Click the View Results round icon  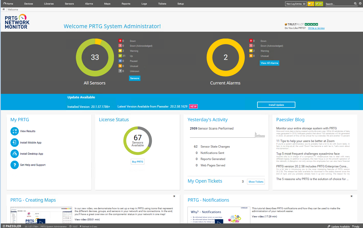click(14, 131)
